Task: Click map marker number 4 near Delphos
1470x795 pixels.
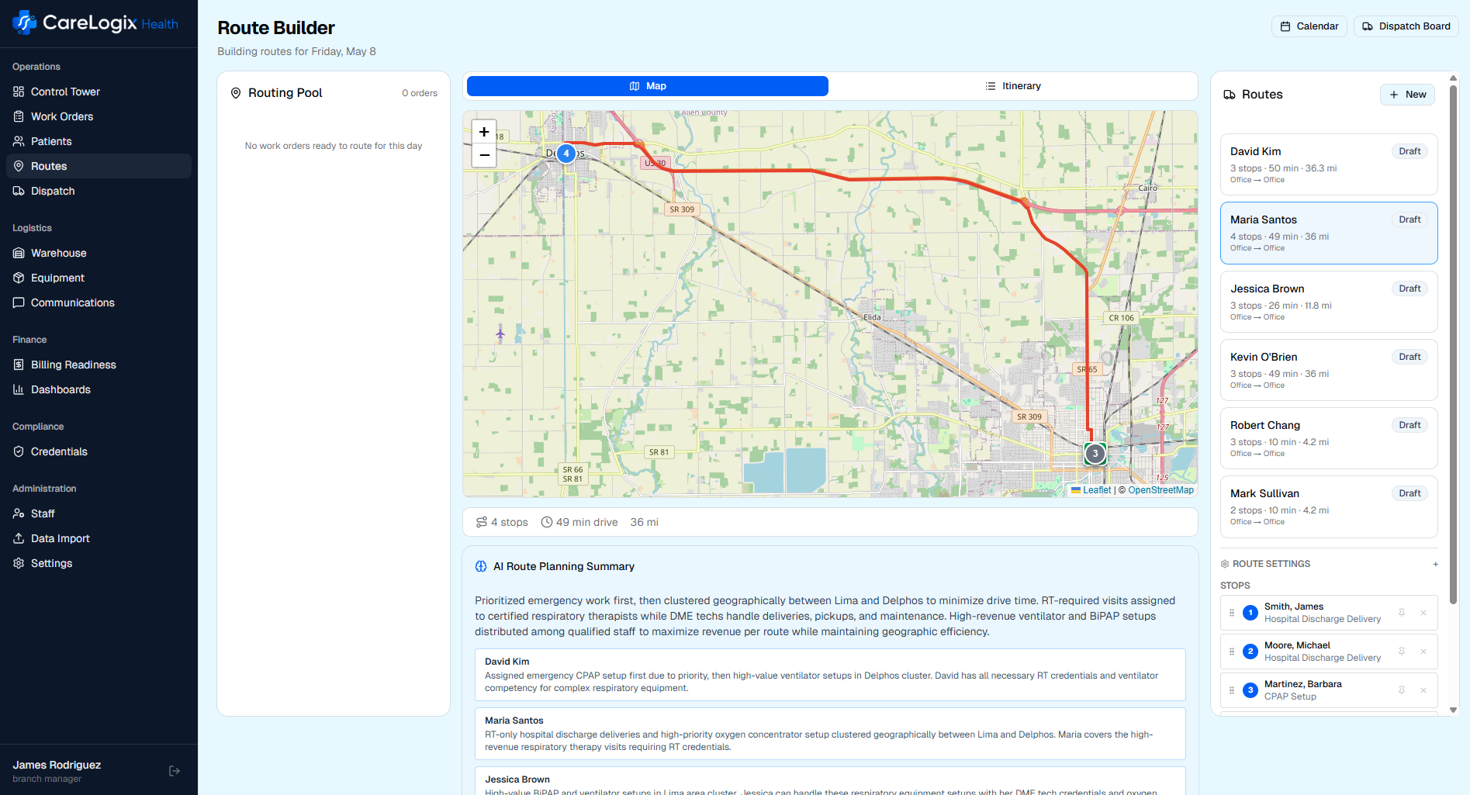Action: coord(566,154)
